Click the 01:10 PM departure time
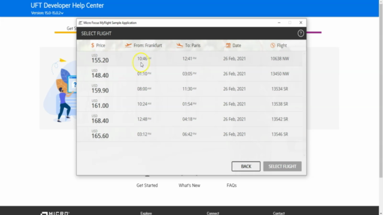The height and width of the screenshot is (215, 383). pyautogui.click(x=144, y=73)
